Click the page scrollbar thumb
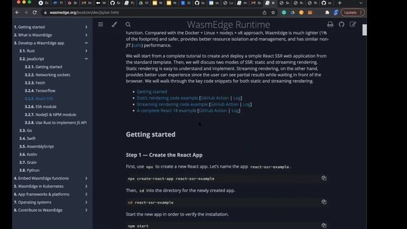This screenshot has width=407, height=229. coord(364,30)
